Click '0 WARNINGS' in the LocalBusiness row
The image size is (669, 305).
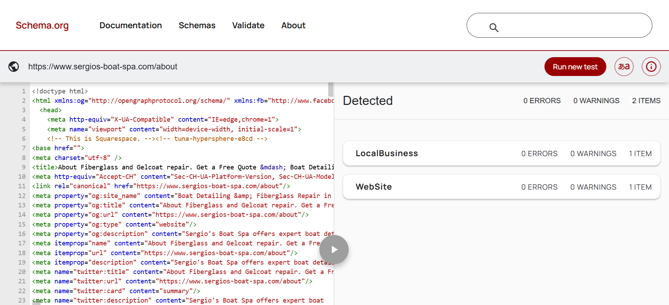click(x=593, y=154)
